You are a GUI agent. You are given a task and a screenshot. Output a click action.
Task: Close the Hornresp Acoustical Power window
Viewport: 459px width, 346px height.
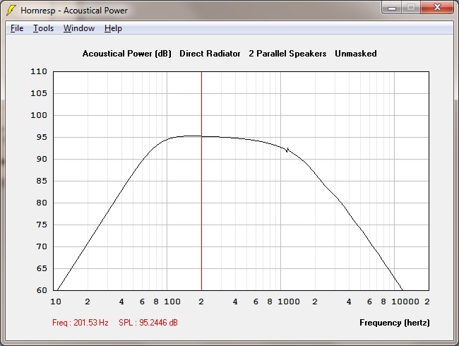click(x=437, y=8)
